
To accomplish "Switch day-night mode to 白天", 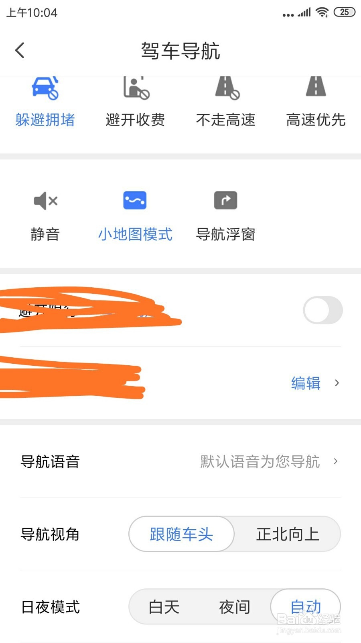I will point(164,607).
